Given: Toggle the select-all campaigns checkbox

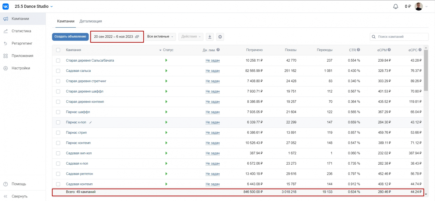Looking at the screenshot, I should [58, 50].
